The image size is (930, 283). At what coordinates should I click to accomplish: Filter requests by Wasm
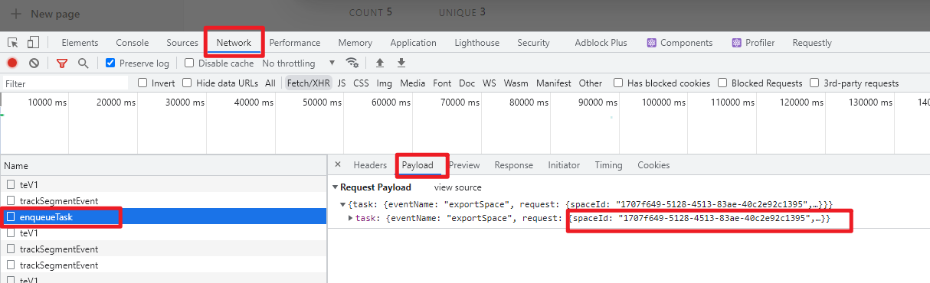pyautogui.click(x=516, y=83)
